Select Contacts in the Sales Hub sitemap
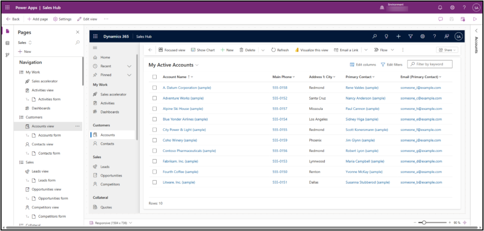The height and width of the screenshot is (231, 484). pos(107,144)
